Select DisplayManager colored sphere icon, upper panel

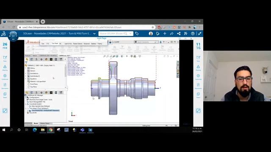(x=46, y=59)
